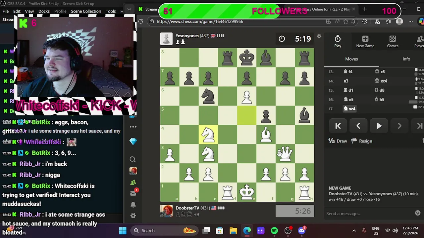The width and height of the screenshot is (424, 238).
Task: Click the white knight on c4
Action: pyautogui.click(x=208, y=135)
